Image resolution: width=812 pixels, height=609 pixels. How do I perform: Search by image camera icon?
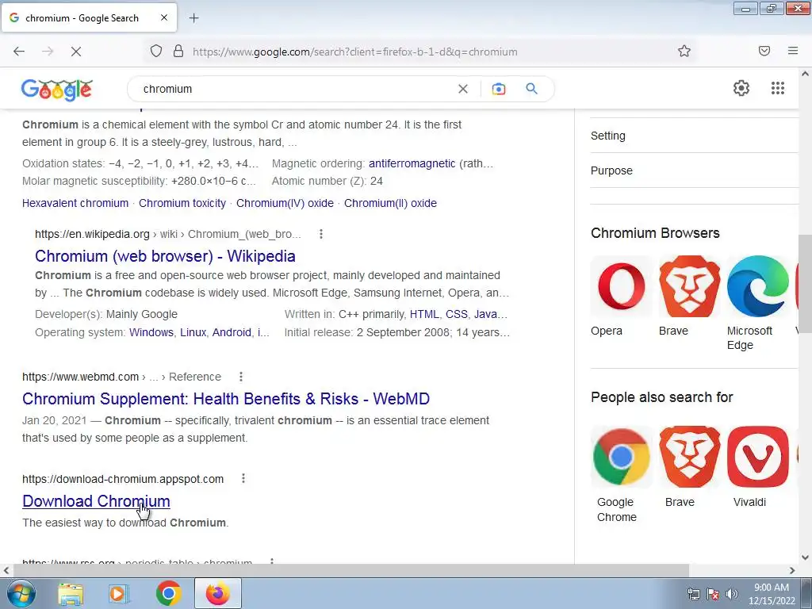pos(498,89)
